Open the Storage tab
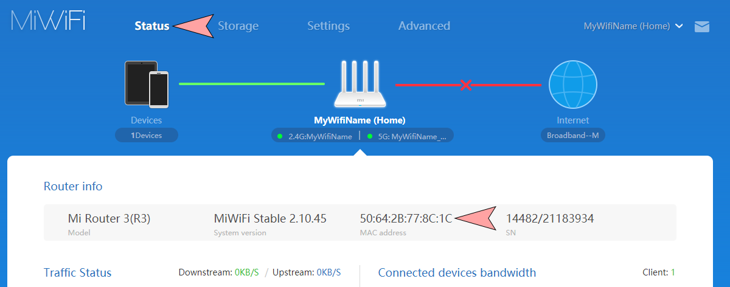 tap(238, 26)
